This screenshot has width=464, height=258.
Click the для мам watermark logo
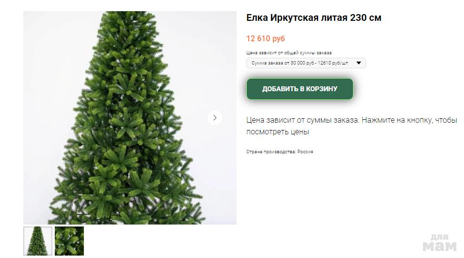tap(440, 242)
